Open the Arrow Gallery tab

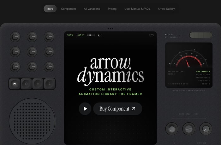(x=166, y=9)
